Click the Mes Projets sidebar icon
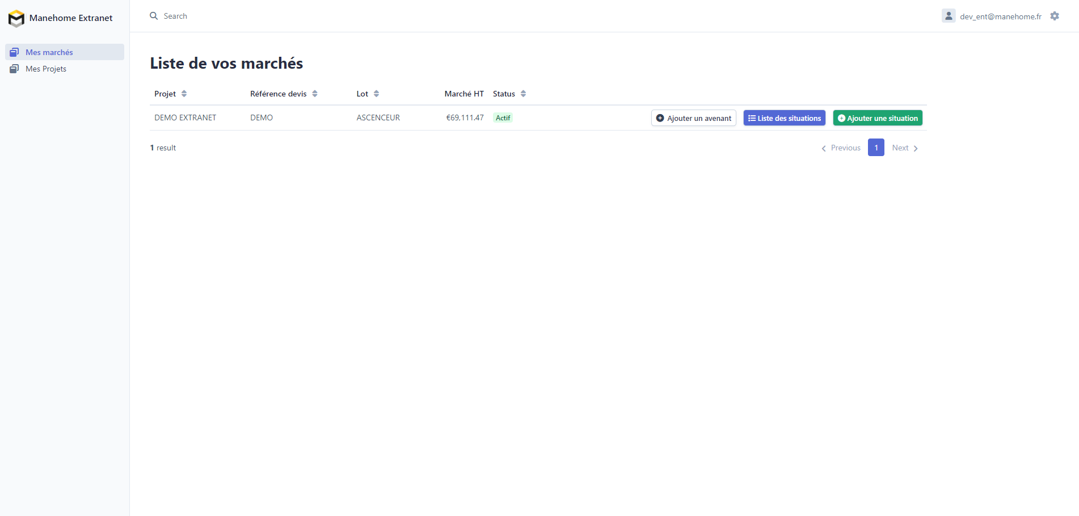1079x516 pixels. tap(14, 69)
